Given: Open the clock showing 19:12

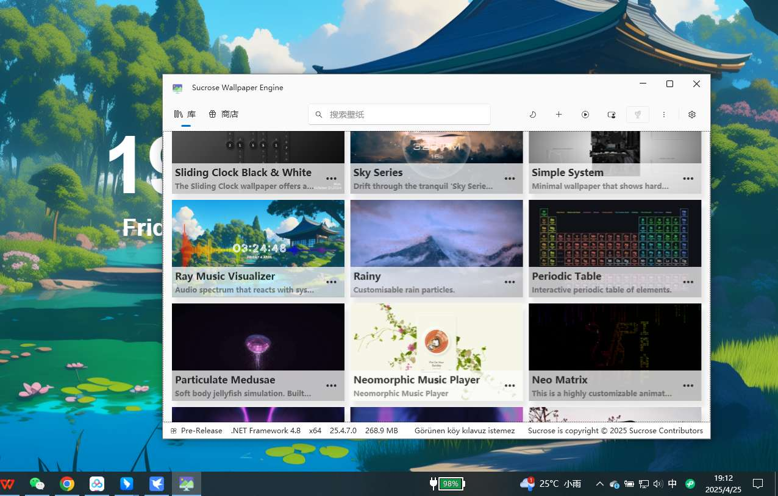Looking at the screenshot, I should coord(723,484).
